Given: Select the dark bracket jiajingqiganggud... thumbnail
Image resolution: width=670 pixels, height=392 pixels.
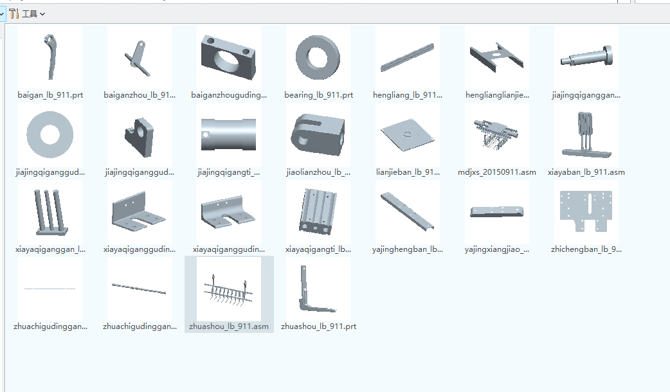Looking at the screenshot, I should pos(140,135).
